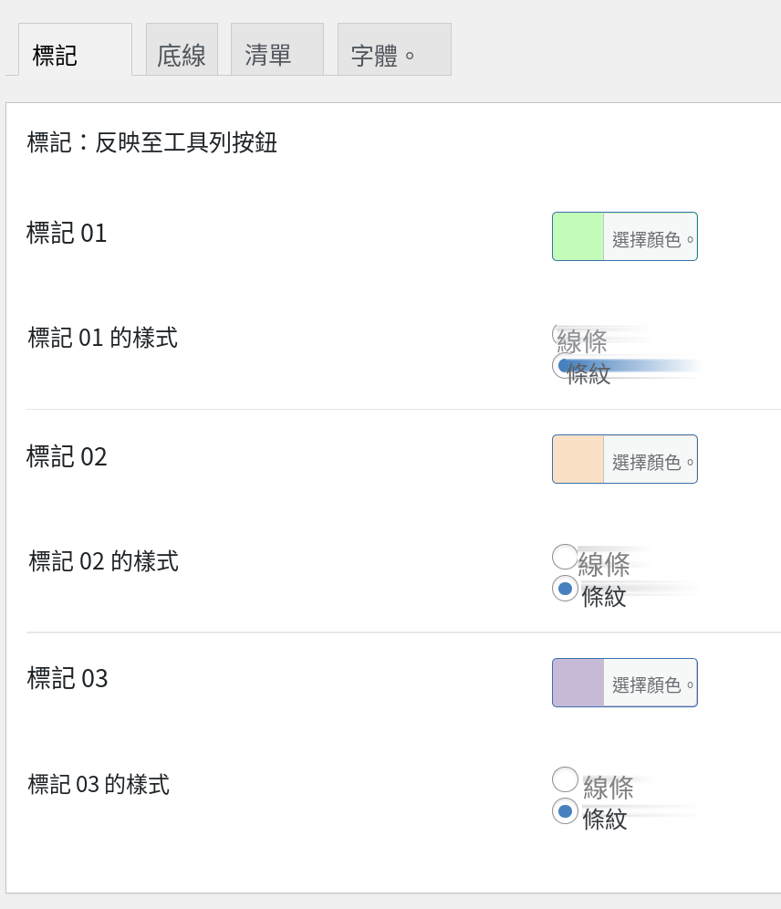
Task: Click the 條紋 text label under 標記 03 style
Action: tap(605, 820)
